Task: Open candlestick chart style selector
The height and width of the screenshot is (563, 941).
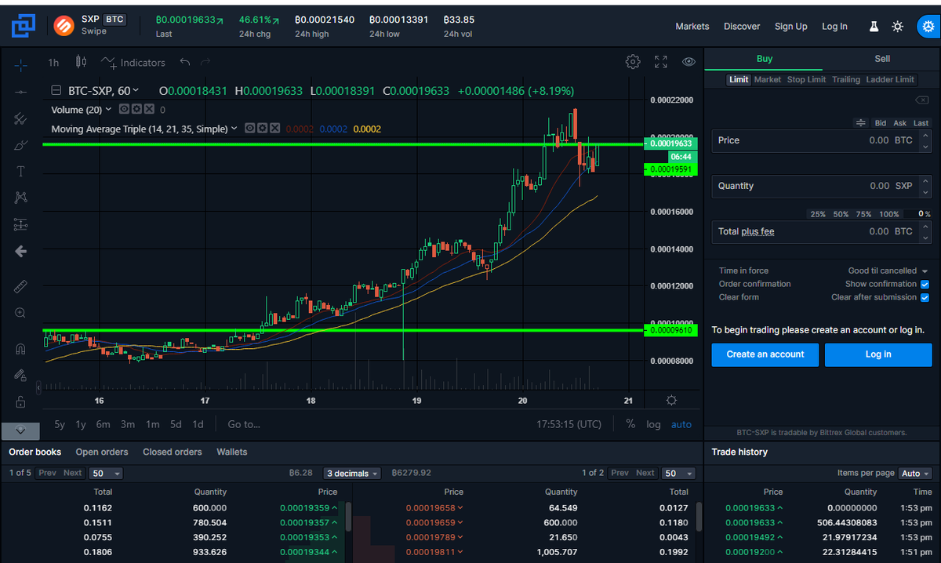Action: pos(81,62)
